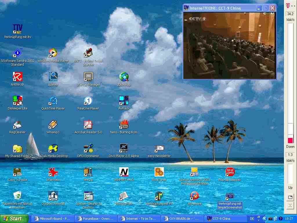Click the blue question-mark tray icon
This screenshot has height=223, width=297.
point(280,219)
